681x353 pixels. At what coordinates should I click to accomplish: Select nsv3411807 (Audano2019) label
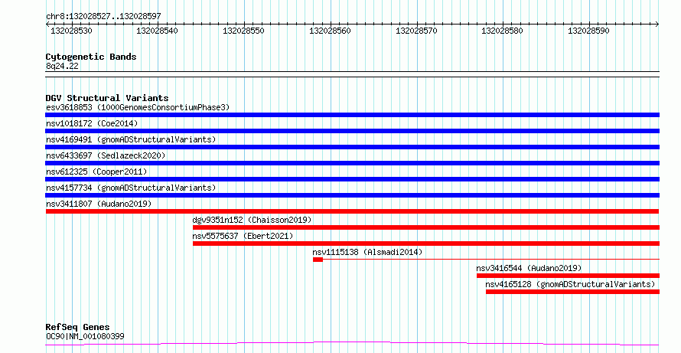[99, 204]
